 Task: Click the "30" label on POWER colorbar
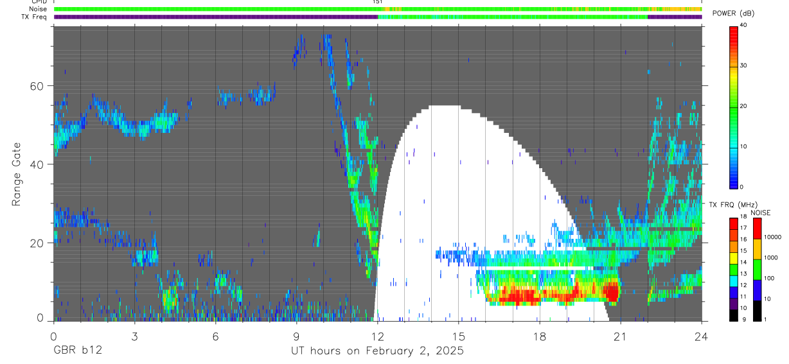743,65
